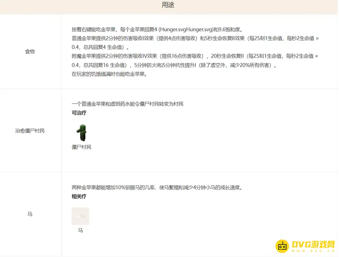Click the 治愈僵尸村民 row label

pyautogui.click(x=30, y=131)
